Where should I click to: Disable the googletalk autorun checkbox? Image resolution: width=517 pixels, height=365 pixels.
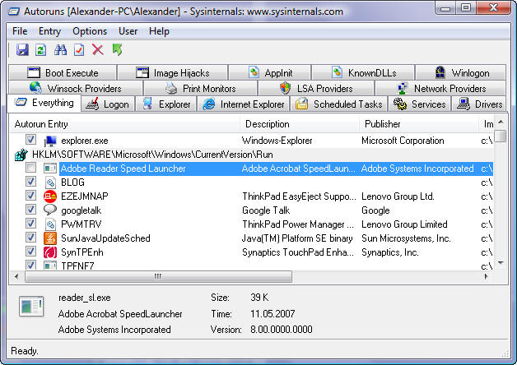(30, 209)
